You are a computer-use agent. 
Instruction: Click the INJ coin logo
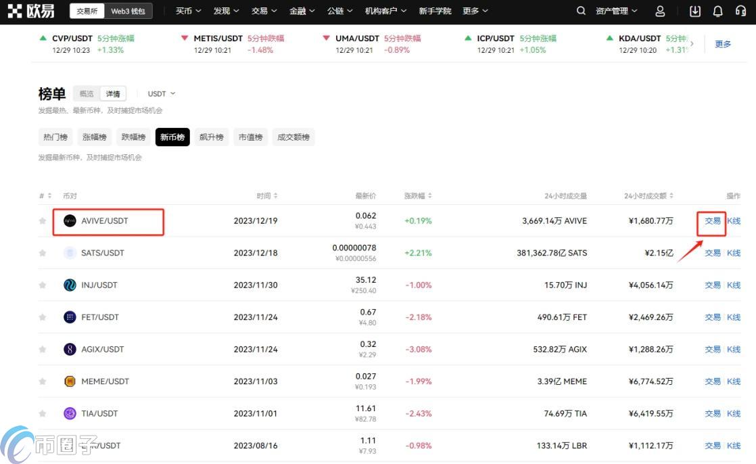pyautogui.click(x=70, y=285)
